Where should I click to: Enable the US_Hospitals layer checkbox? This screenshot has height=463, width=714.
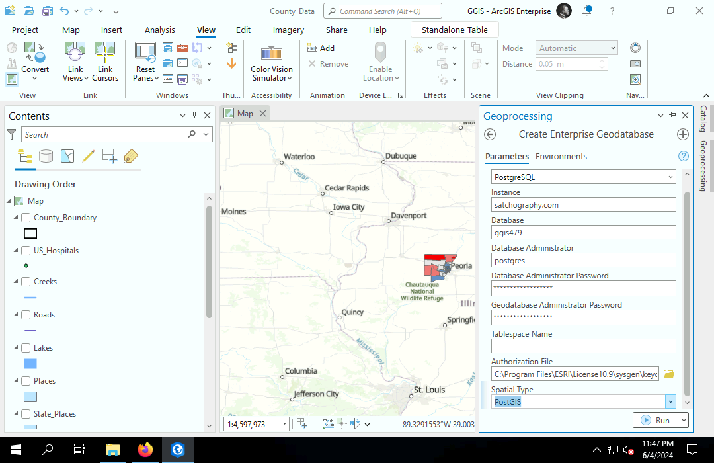click(26, 251)
